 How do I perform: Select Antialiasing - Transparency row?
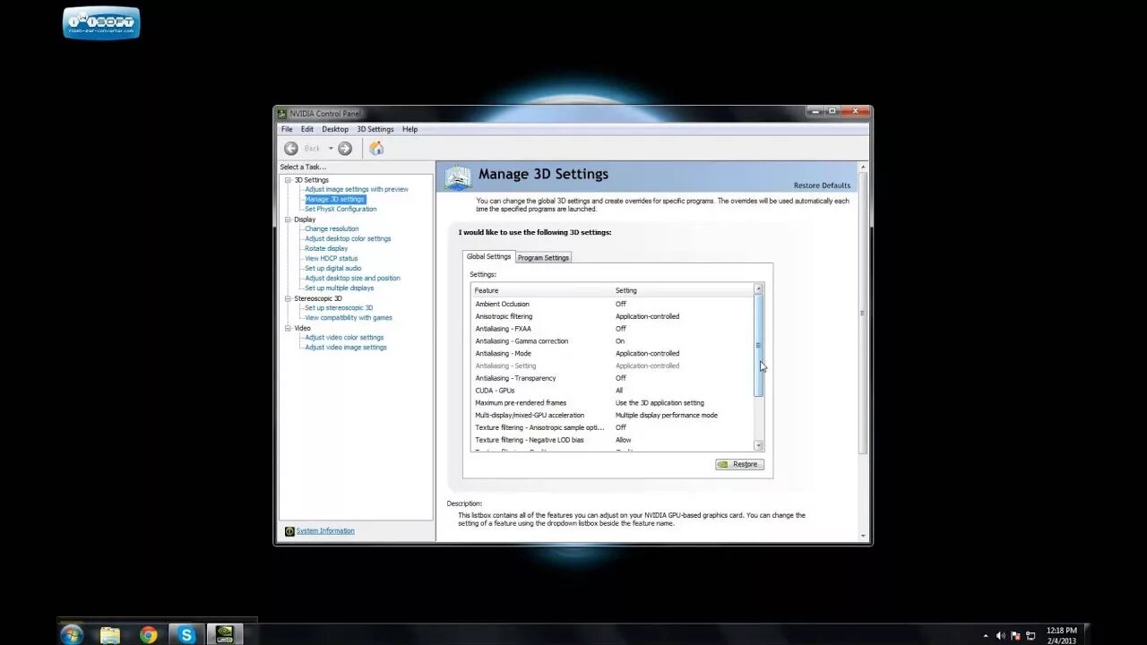click(613, 378)
